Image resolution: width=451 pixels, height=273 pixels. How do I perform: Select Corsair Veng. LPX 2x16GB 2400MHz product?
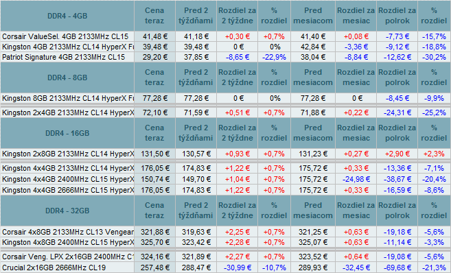pyautogui.click(x=68, y=257)
